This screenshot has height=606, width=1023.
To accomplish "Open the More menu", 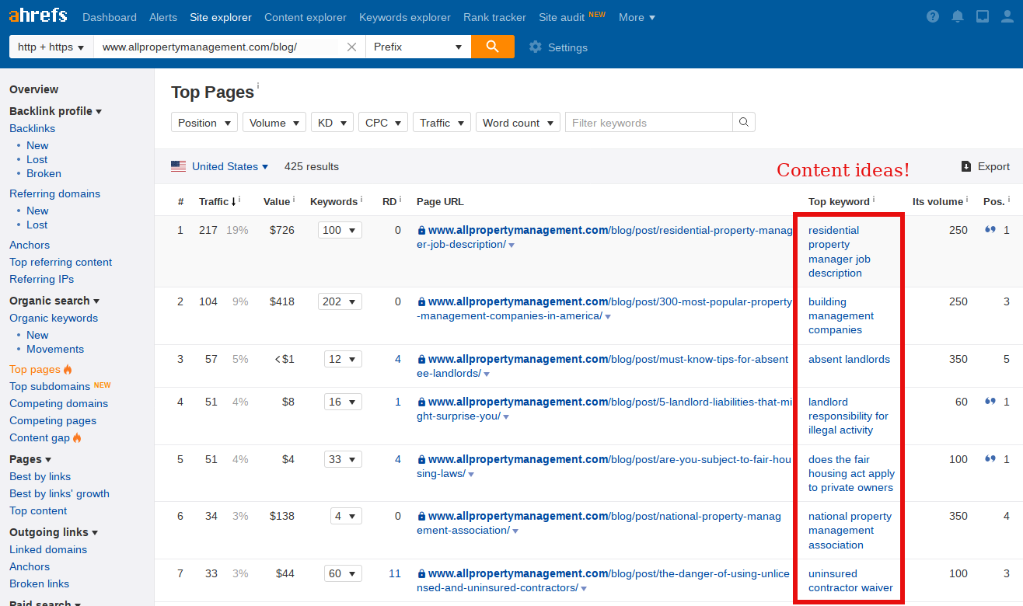I will point(637,17).
